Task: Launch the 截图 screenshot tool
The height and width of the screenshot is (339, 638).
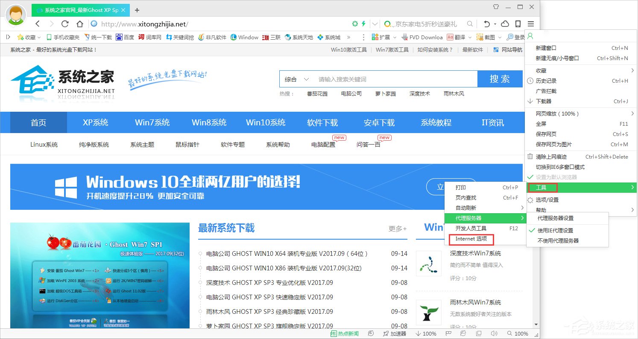Action: click(x=487, y=37)
